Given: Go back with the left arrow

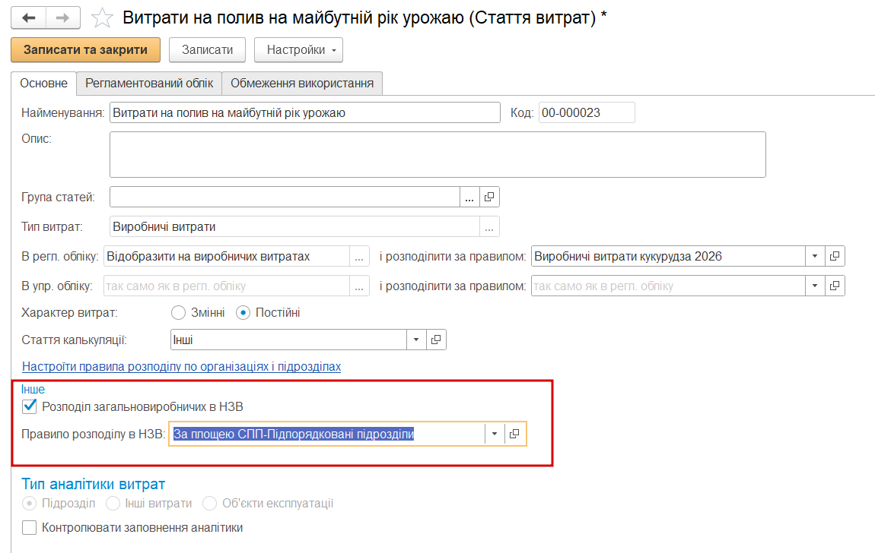Looking at the screenshot, I should (x=28, y=17).
